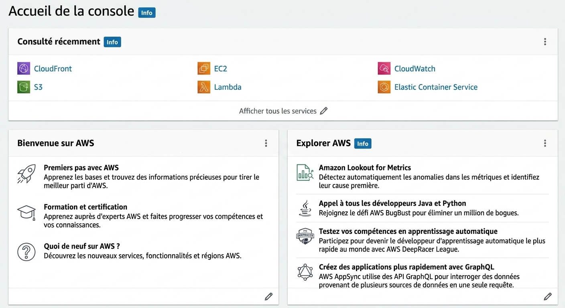The height and width of the screenshot is (308, 565).
Task: Click the Explorer AWS panel title
Action: coord(323,143)
